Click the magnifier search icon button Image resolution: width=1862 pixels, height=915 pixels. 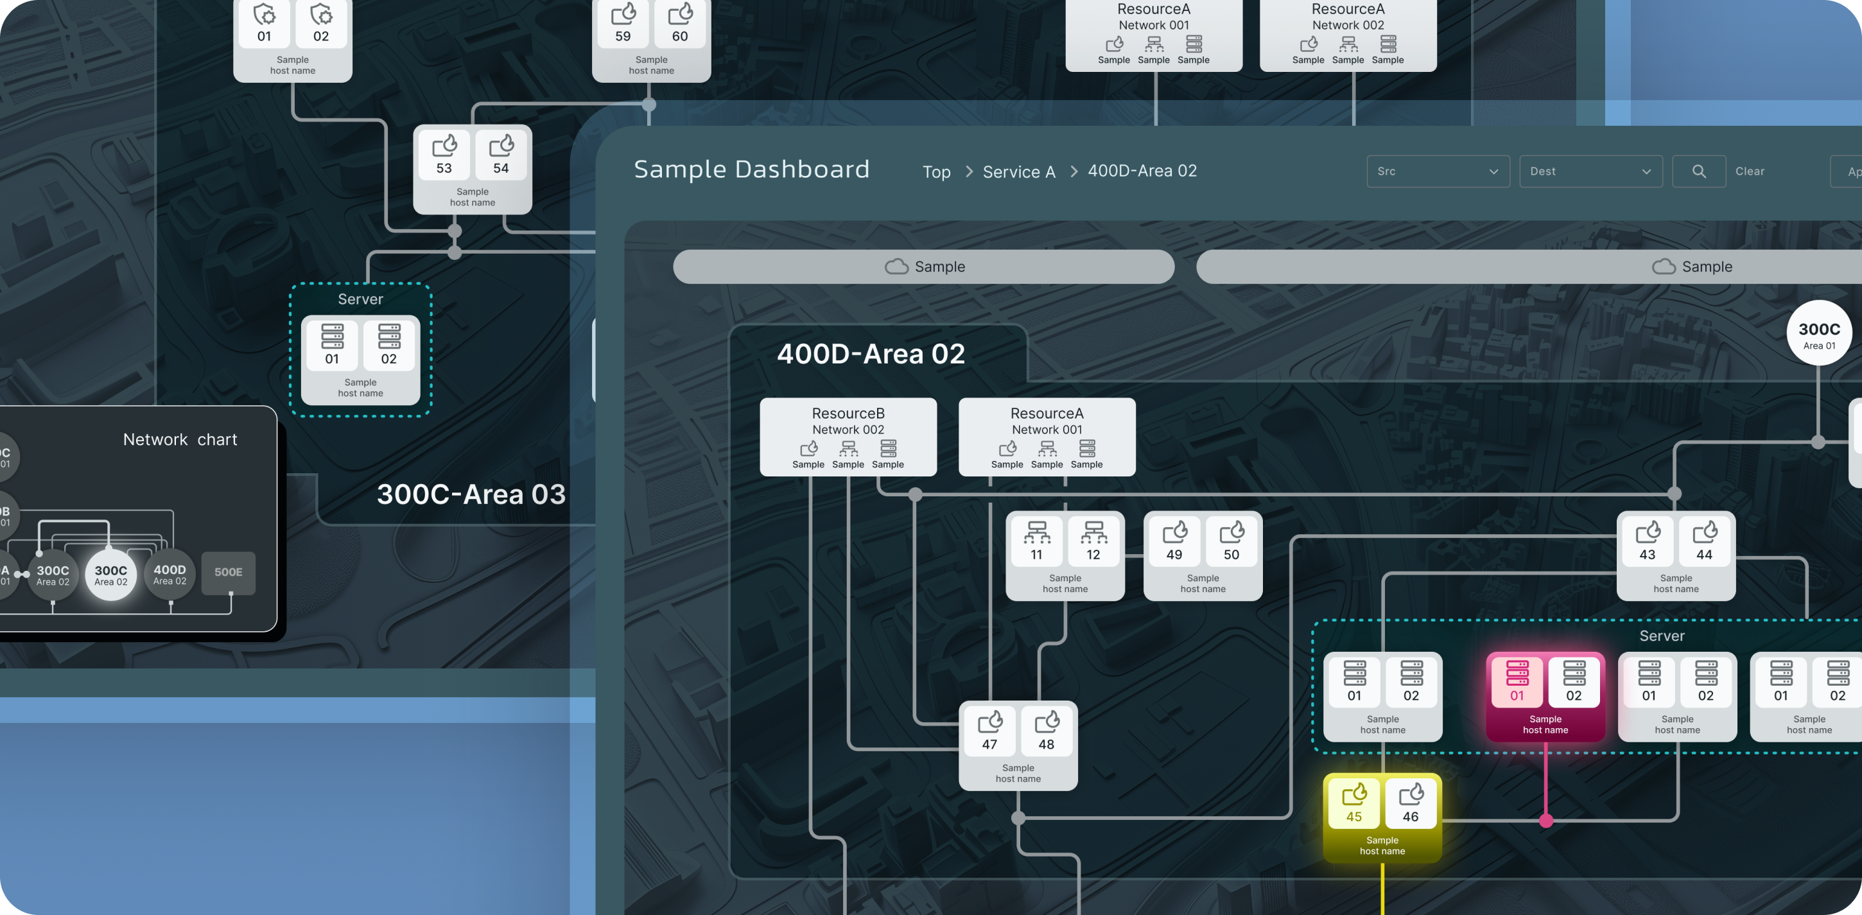click(1699, 171)
